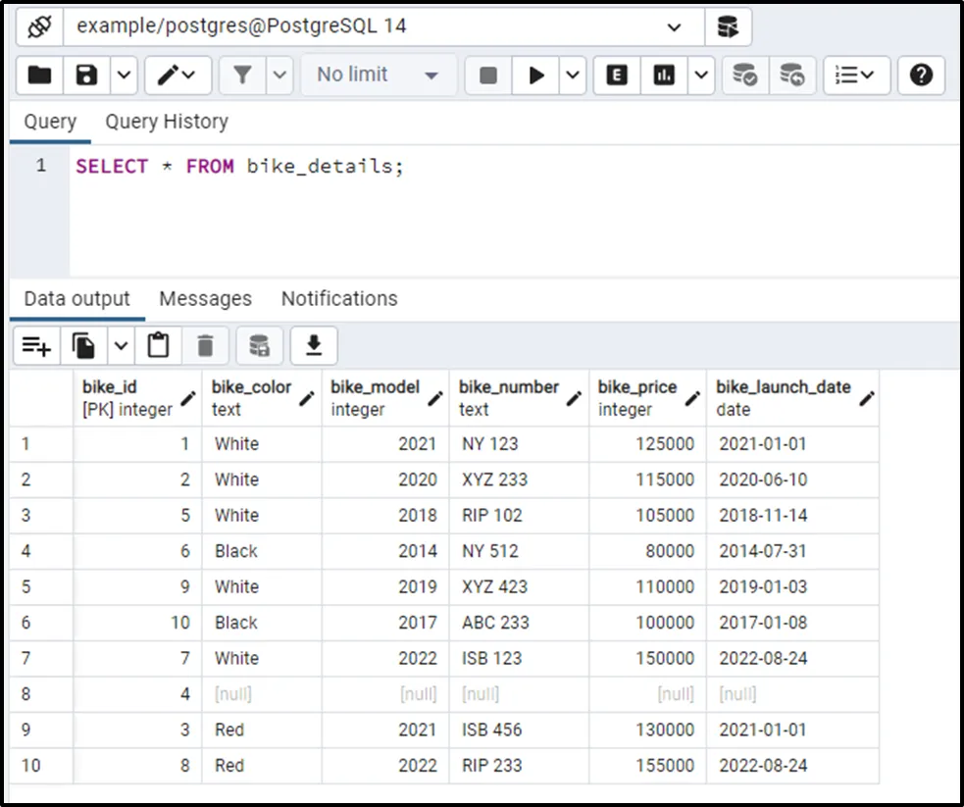Open the Help question mark icon
The image size is (964, 807).
921,76
